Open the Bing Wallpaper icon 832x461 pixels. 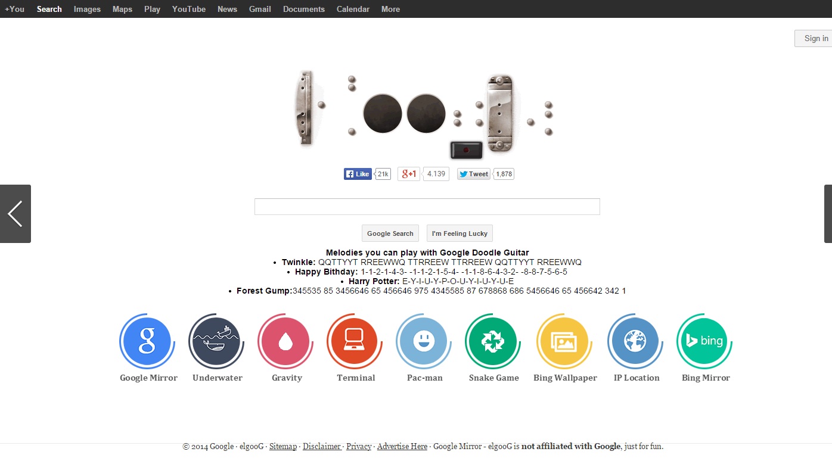click(x=564, y=341)
